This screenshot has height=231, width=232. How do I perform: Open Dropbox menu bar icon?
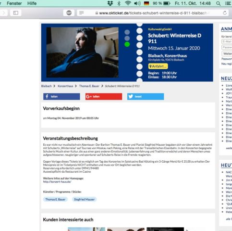click(x=110, y=3)
